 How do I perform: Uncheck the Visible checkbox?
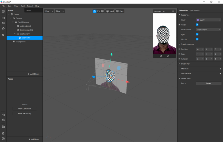pos(197,25)
